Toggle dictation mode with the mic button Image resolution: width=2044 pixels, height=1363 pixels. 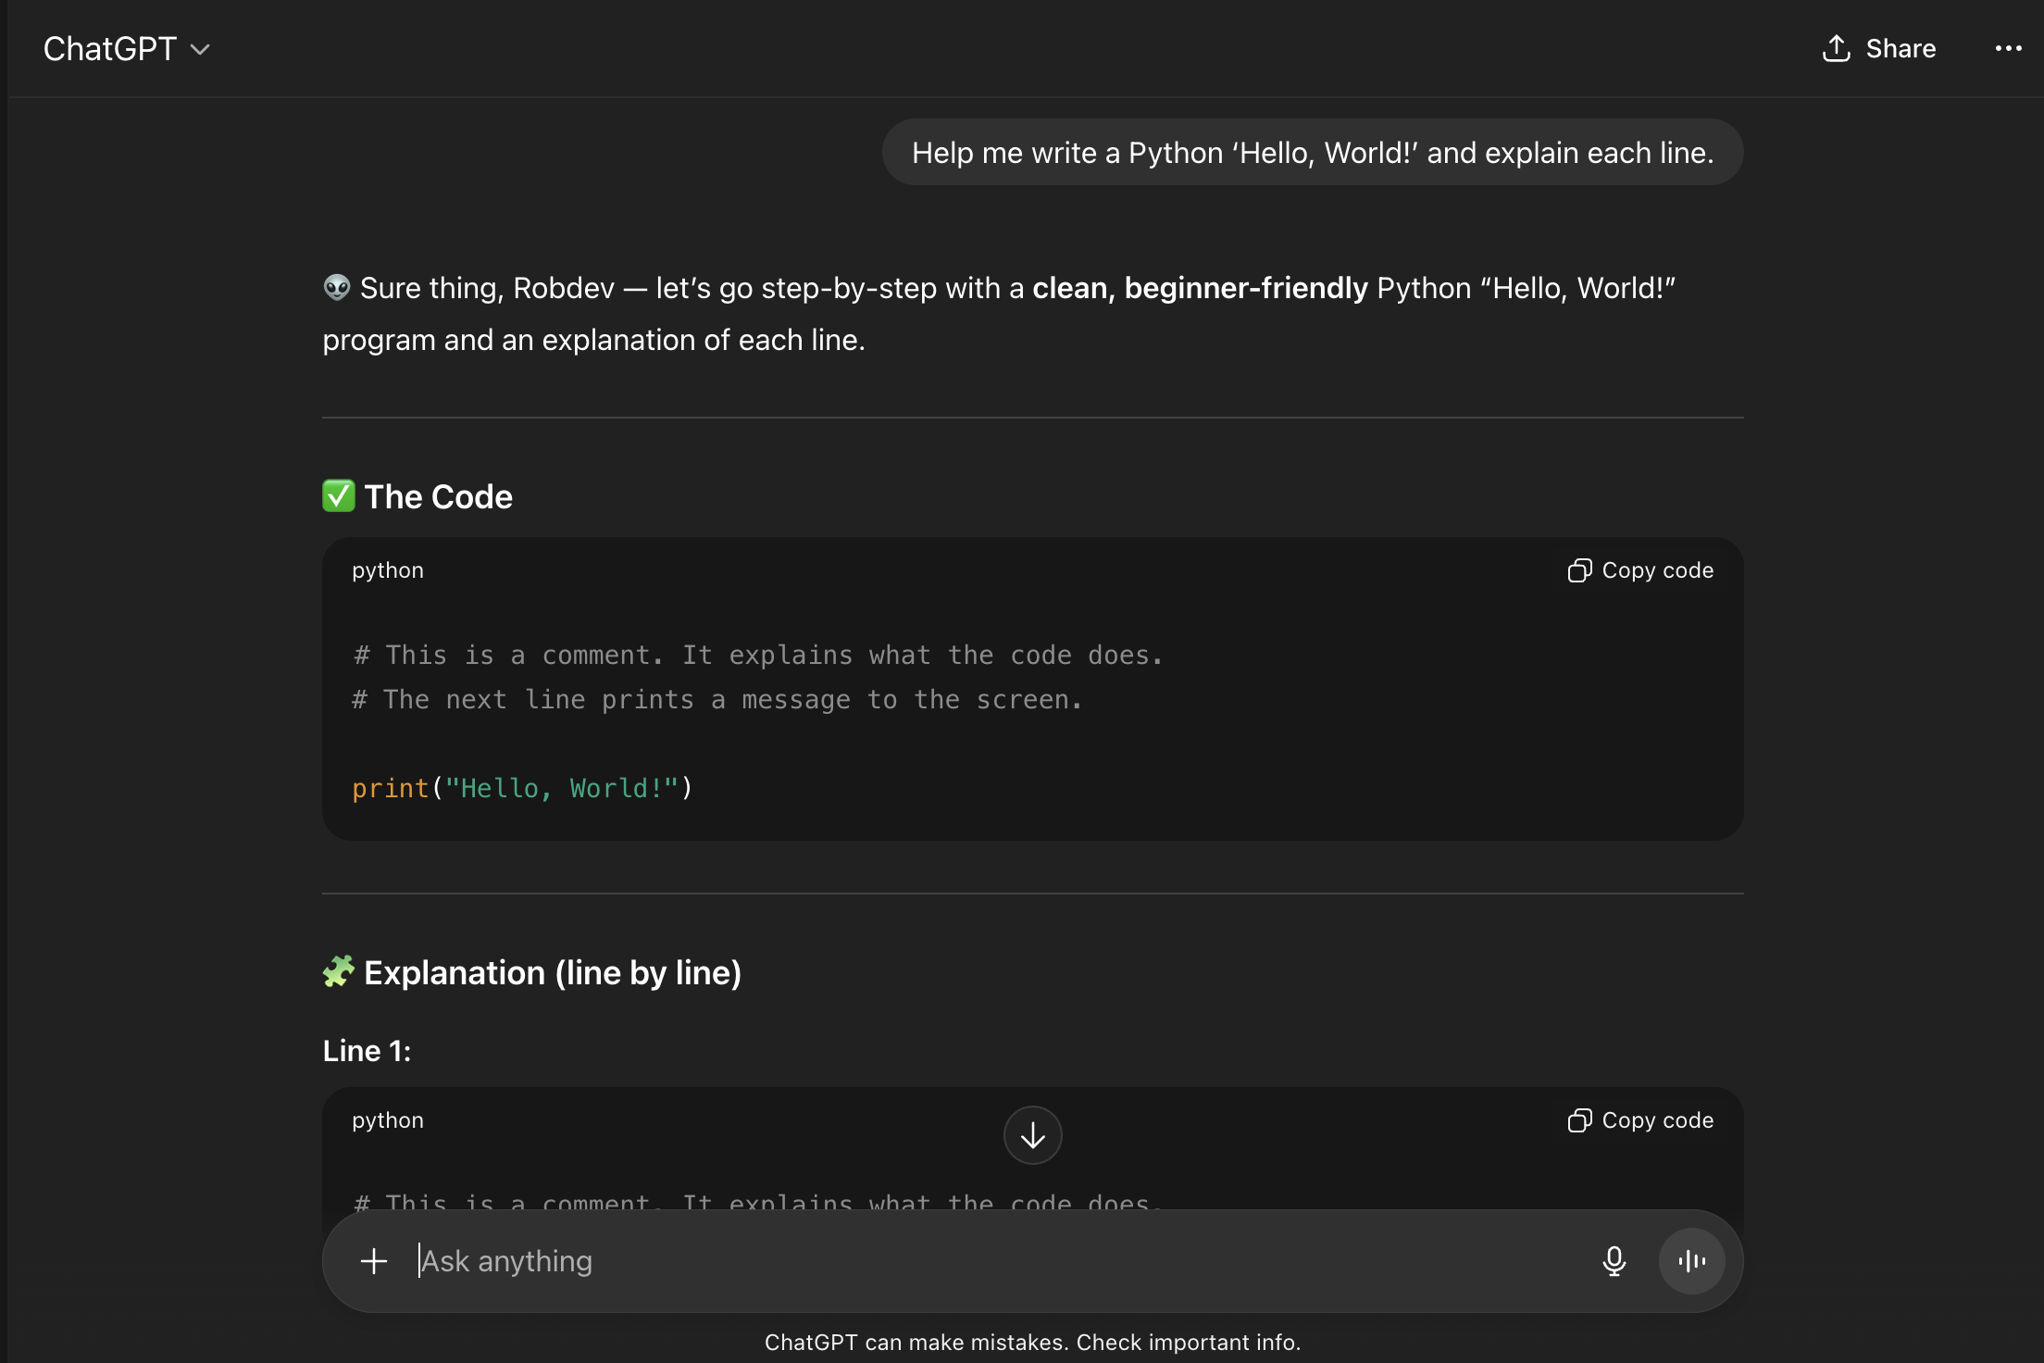[x=1614, y=1260]
